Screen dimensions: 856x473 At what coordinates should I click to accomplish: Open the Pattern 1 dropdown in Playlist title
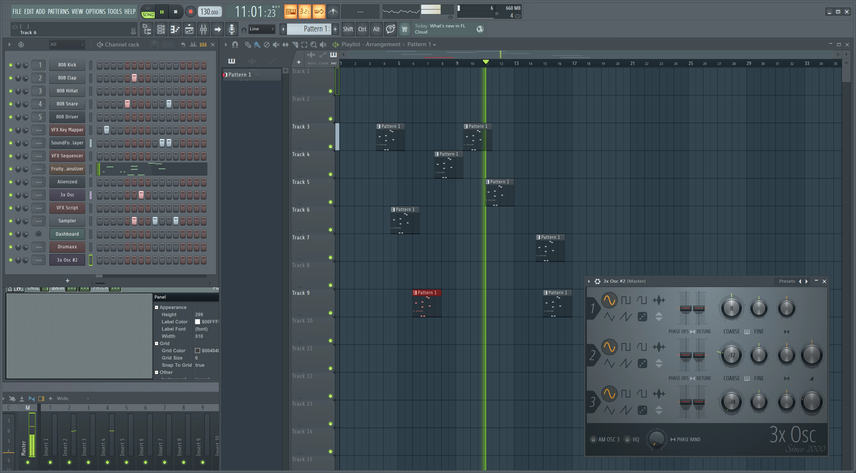(x=422, y=44)
